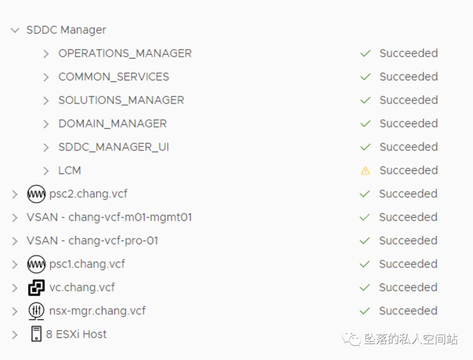473x360 pixels.
Task: Expand the COMMON_SERVICES row
Action: (46, 77)
